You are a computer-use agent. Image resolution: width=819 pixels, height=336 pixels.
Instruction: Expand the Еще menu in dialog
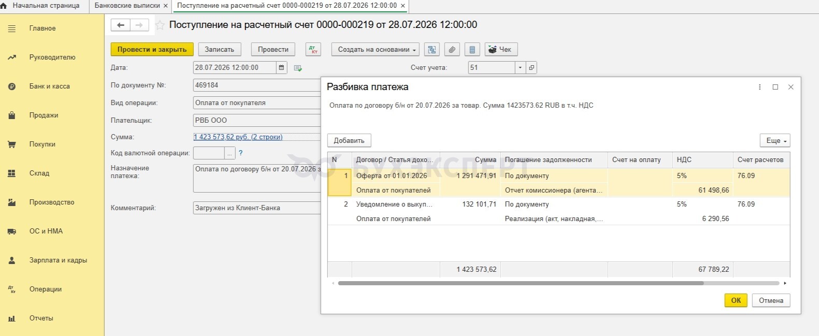pyautogui.click(x=775, y=140)
